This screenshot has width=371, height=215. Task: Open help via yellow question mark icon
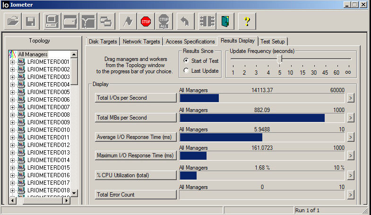(x=247, y=21)
